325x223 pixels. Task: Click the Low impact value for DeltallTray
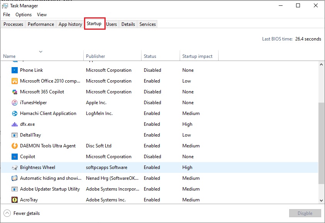pos(187,135)
